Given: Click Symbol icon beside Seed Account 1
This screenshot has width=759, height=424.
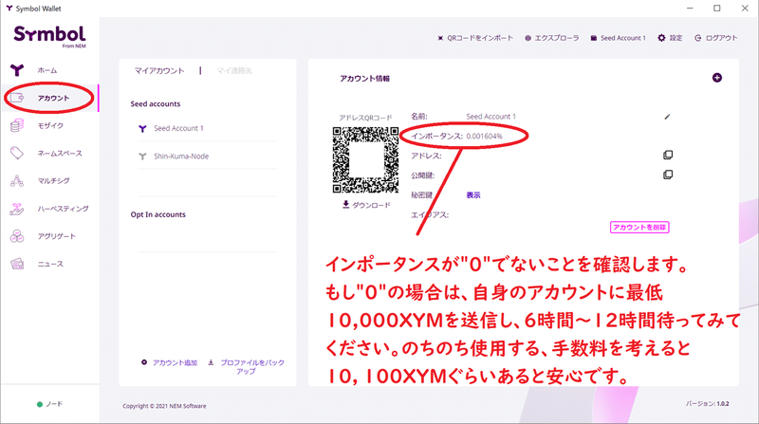Looking at the screenshot, I should 142,128.
